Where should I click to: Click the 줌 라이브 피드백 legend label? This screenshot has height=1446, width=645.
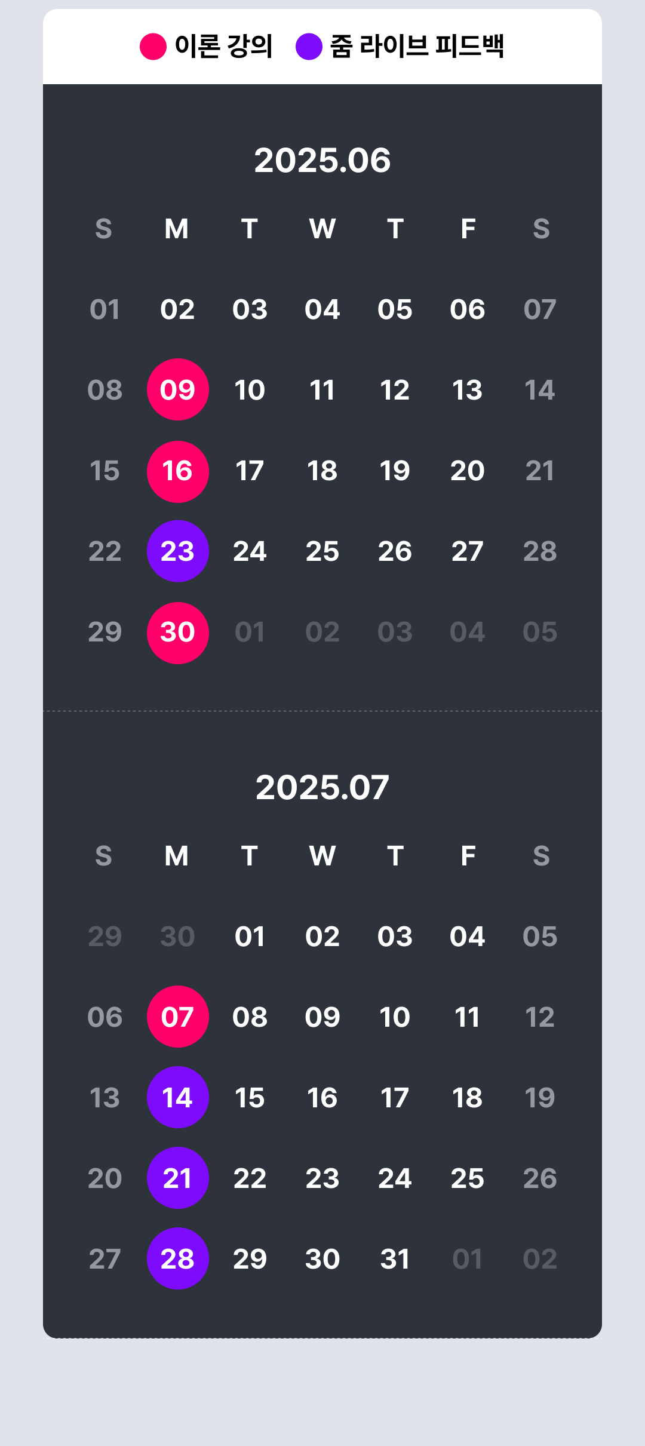(417, 47)
